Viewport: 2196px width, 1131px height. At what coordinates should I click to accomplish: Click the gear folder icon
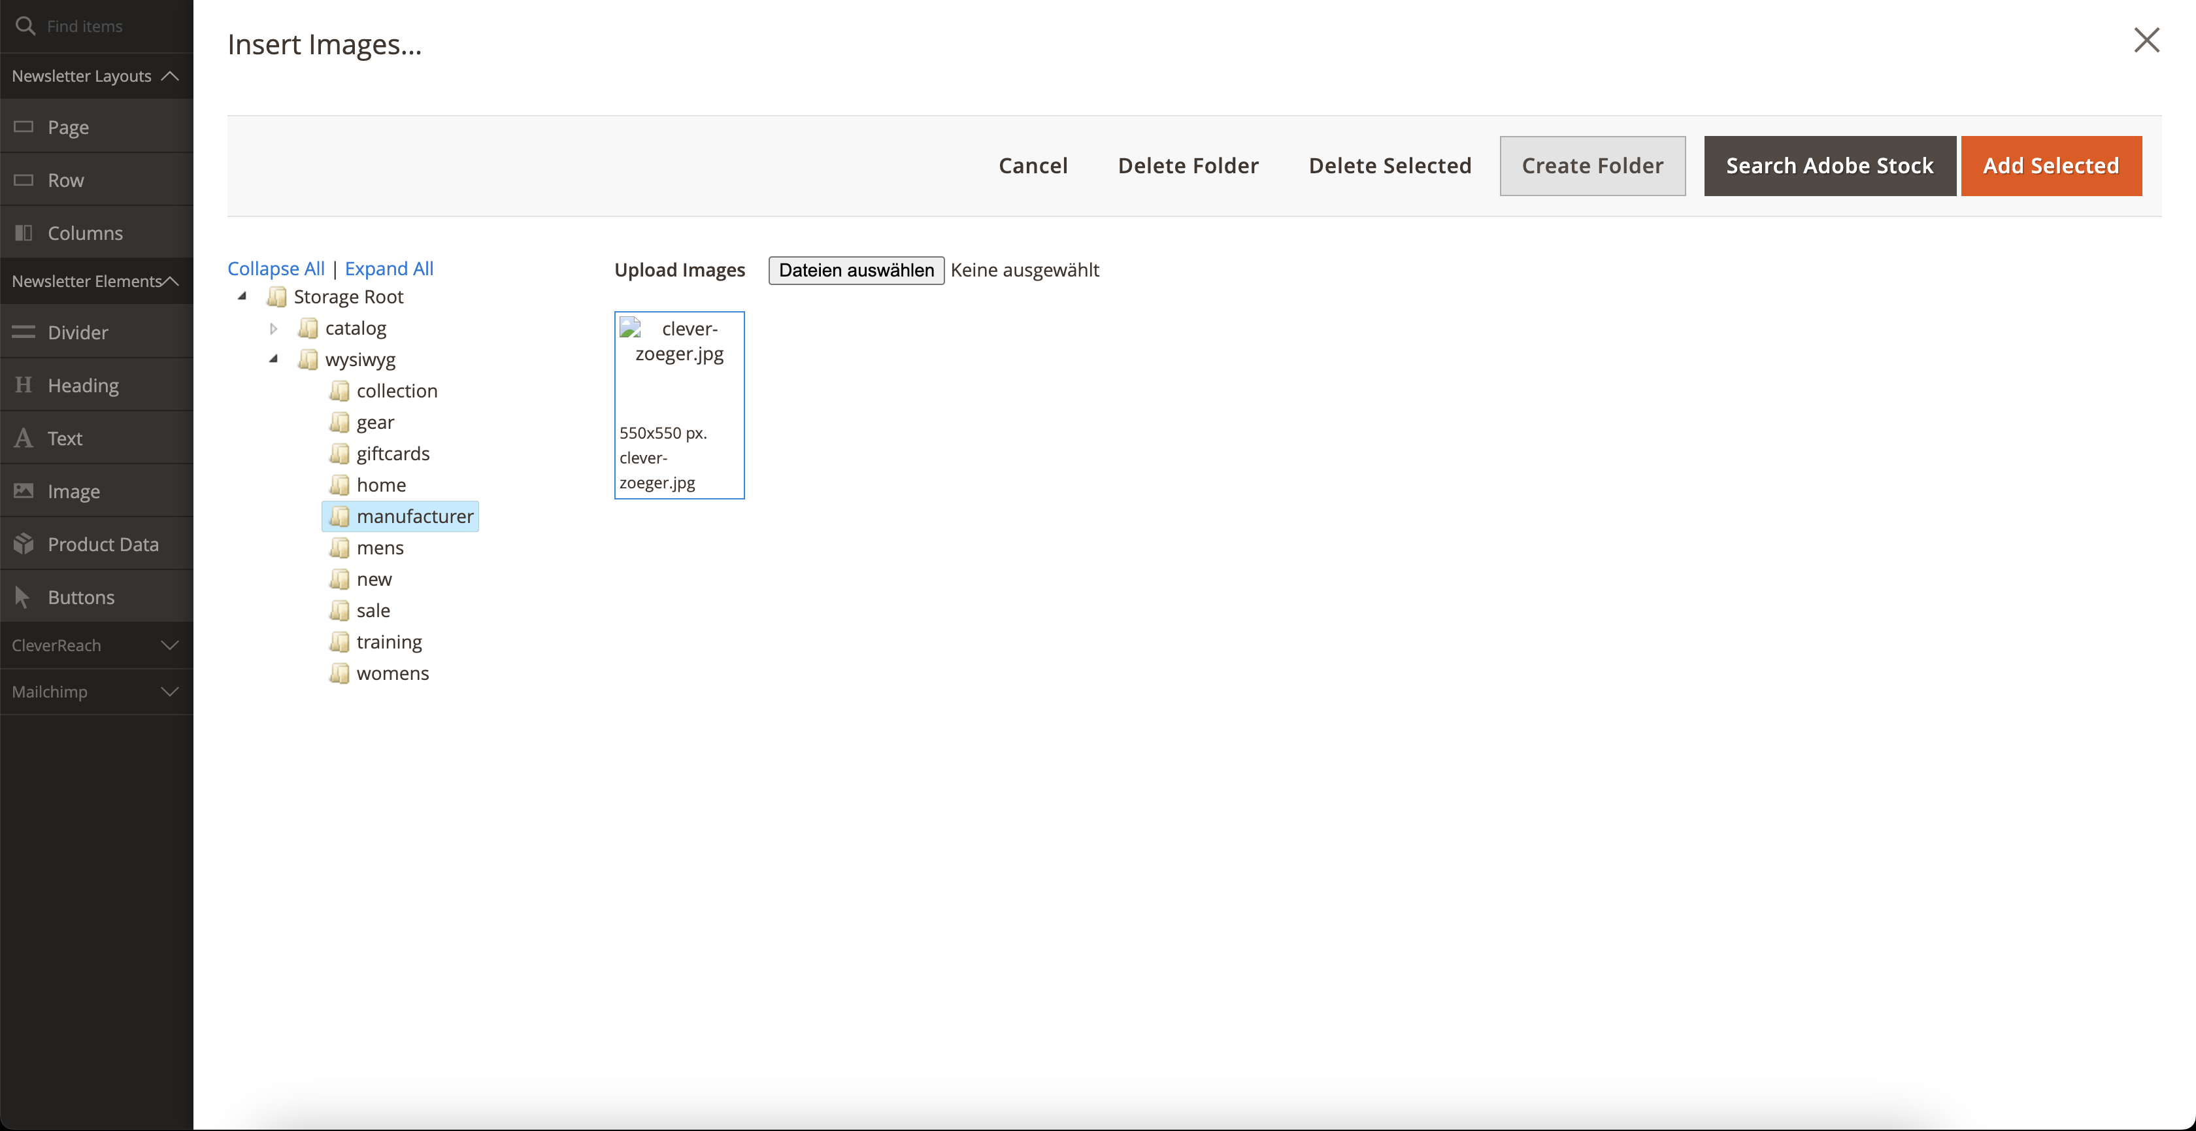point(339,422)
